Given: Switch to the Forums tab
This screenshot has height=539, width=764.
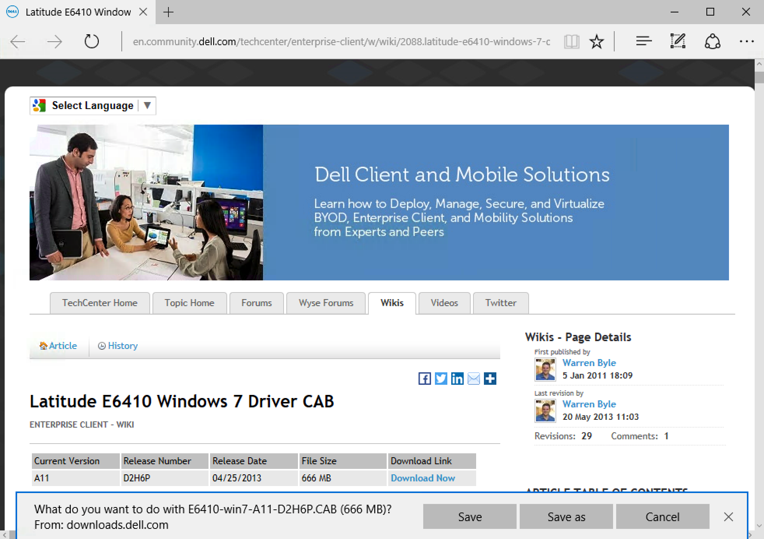Looking at the screenshot, I should click(x=256, y=303).
